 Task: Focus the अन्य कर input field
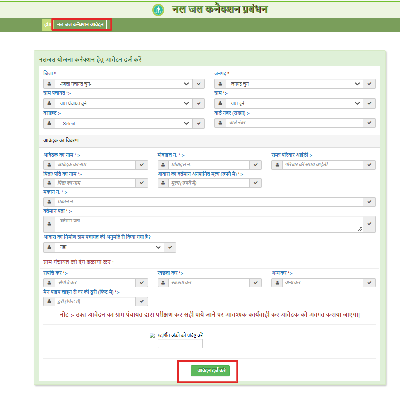pos(323,283)
